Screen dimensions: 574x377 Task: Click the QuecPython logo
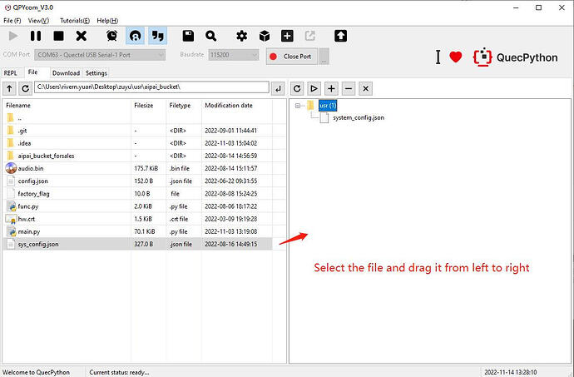click(516, 57)
